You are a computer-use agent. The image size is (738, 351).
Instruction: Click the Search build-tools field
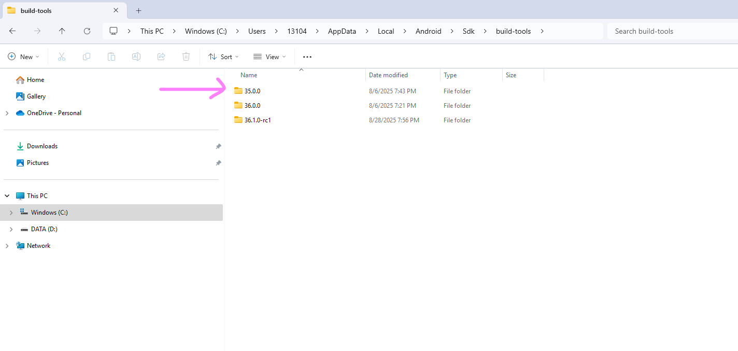tap(673, 31)
